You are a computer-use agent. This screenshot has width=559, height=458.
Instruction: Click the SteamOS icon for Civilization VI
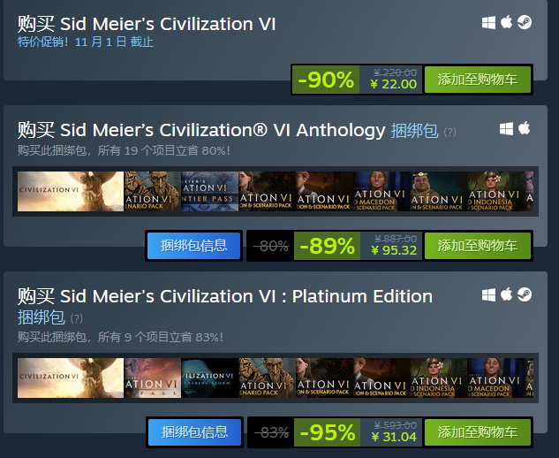pos(525,24)
